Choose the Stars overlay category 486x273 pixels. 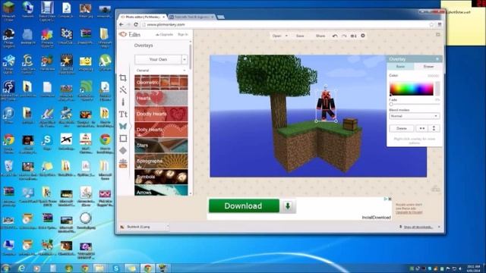[161, 146]
